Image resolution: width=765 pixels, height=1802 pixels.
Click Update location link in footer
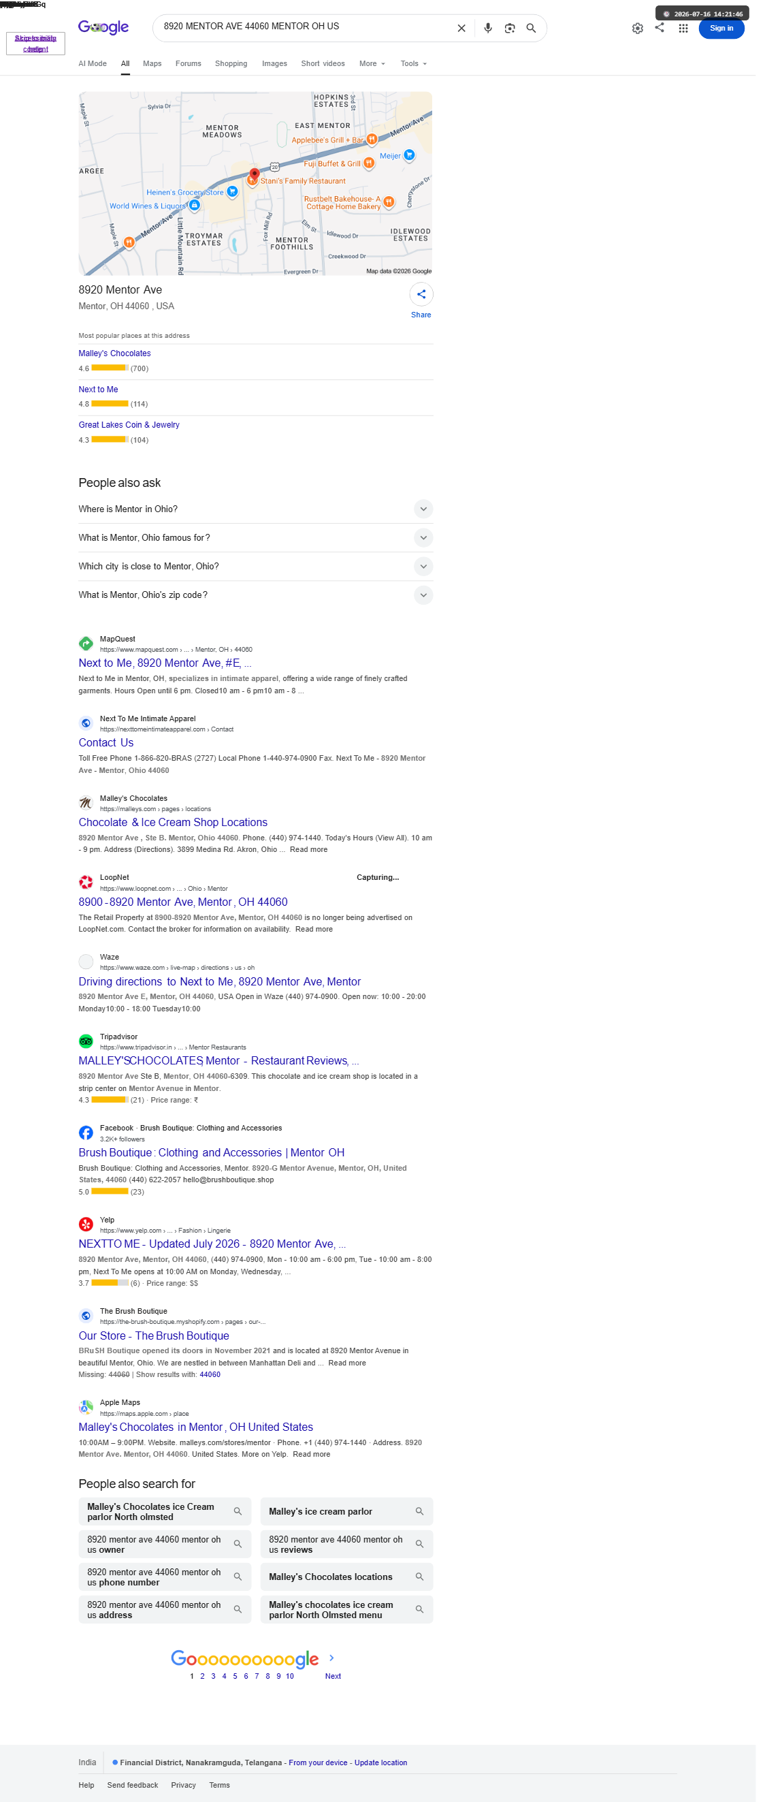coord(380,1762)
